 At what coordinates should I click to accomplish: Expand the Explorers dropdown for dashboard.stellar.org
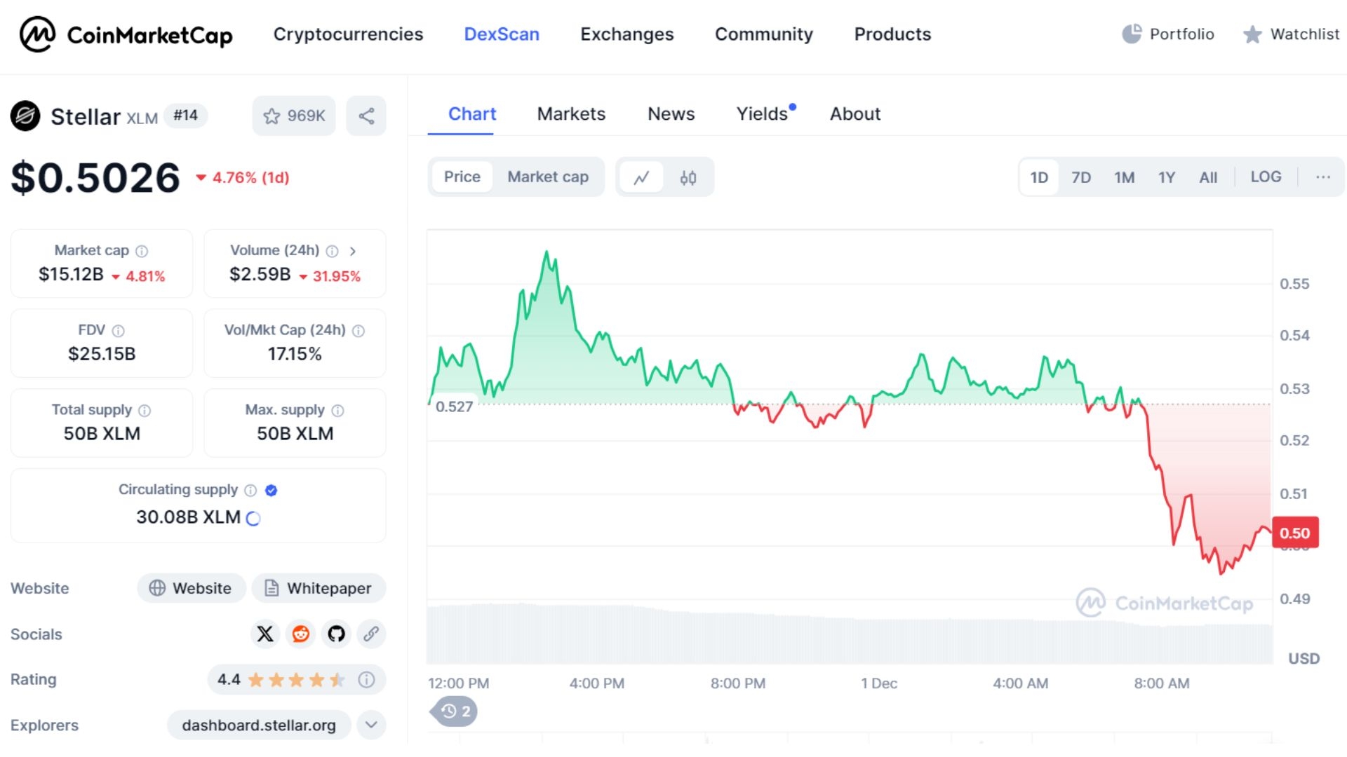pyautogui.click(x=370, y=725)
